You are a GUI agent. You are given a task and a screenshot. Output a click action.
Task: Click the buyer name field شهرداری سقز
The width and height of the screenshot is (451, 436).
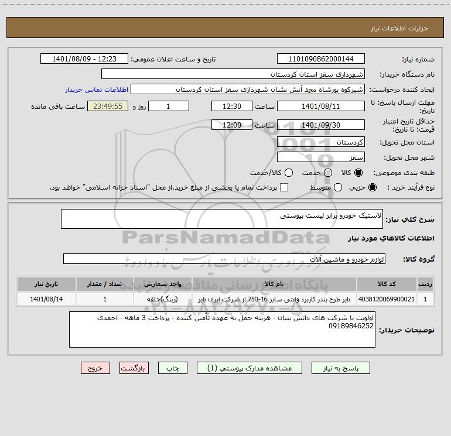233,74
